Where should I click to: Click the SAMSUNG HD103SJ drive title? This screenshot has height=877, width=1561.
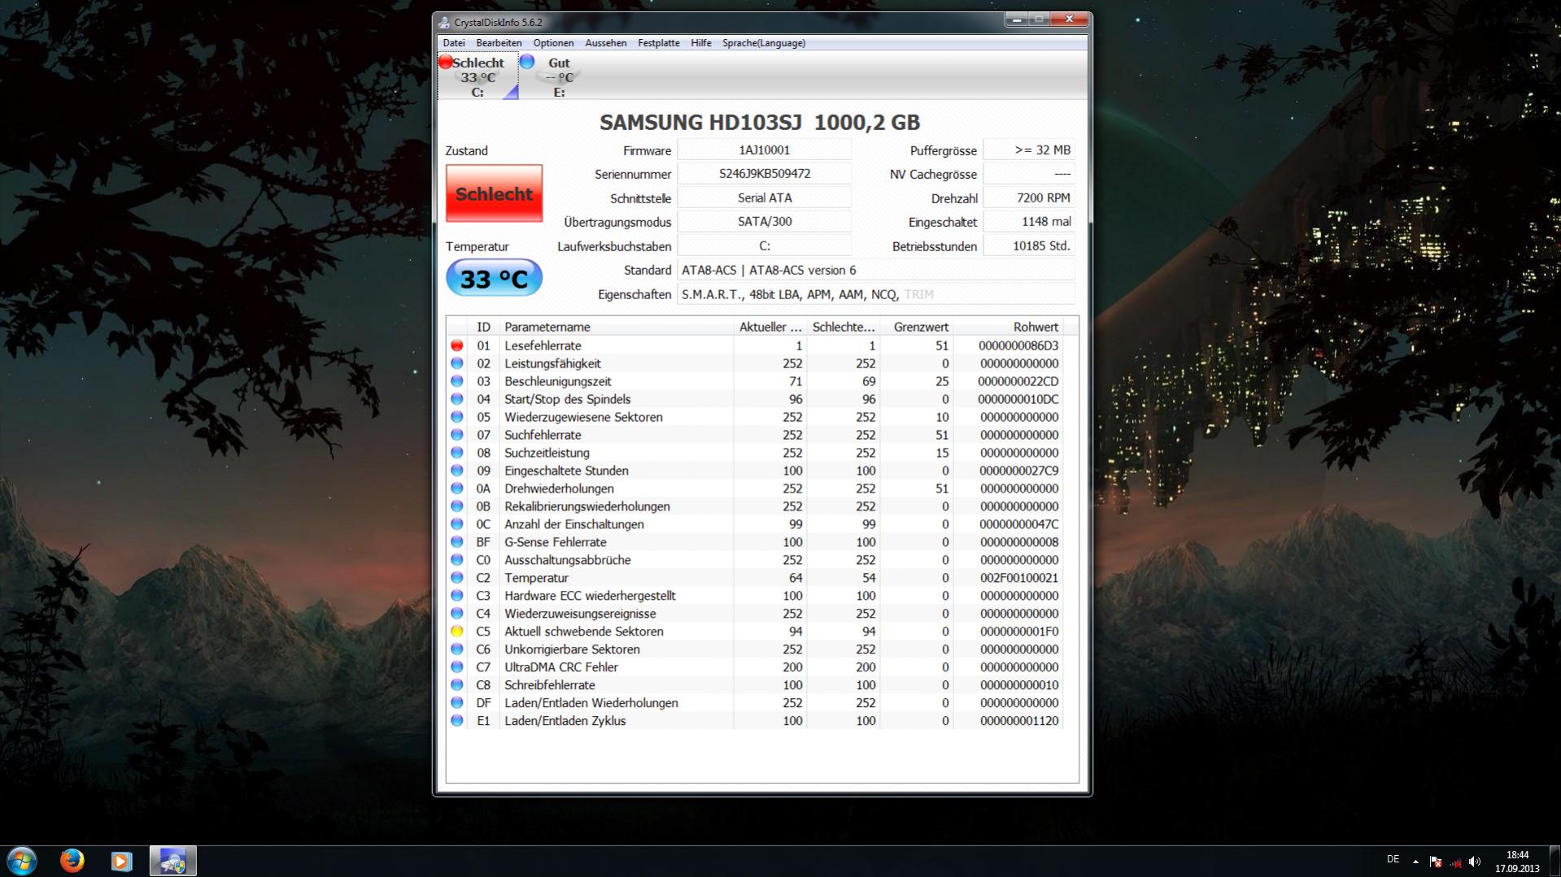click(760, 123)
